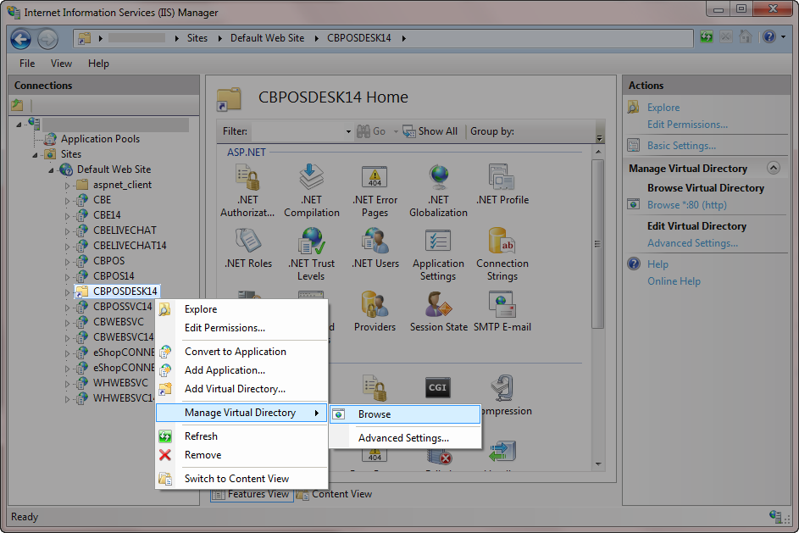Click the CGI feature icon
Viewport: 799px width, 533px height.
point(437,388)
